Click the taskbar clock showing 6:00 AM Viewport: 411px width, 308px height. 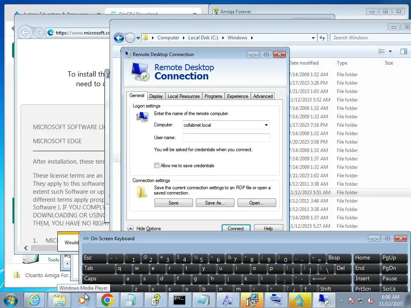click(391, 300)
